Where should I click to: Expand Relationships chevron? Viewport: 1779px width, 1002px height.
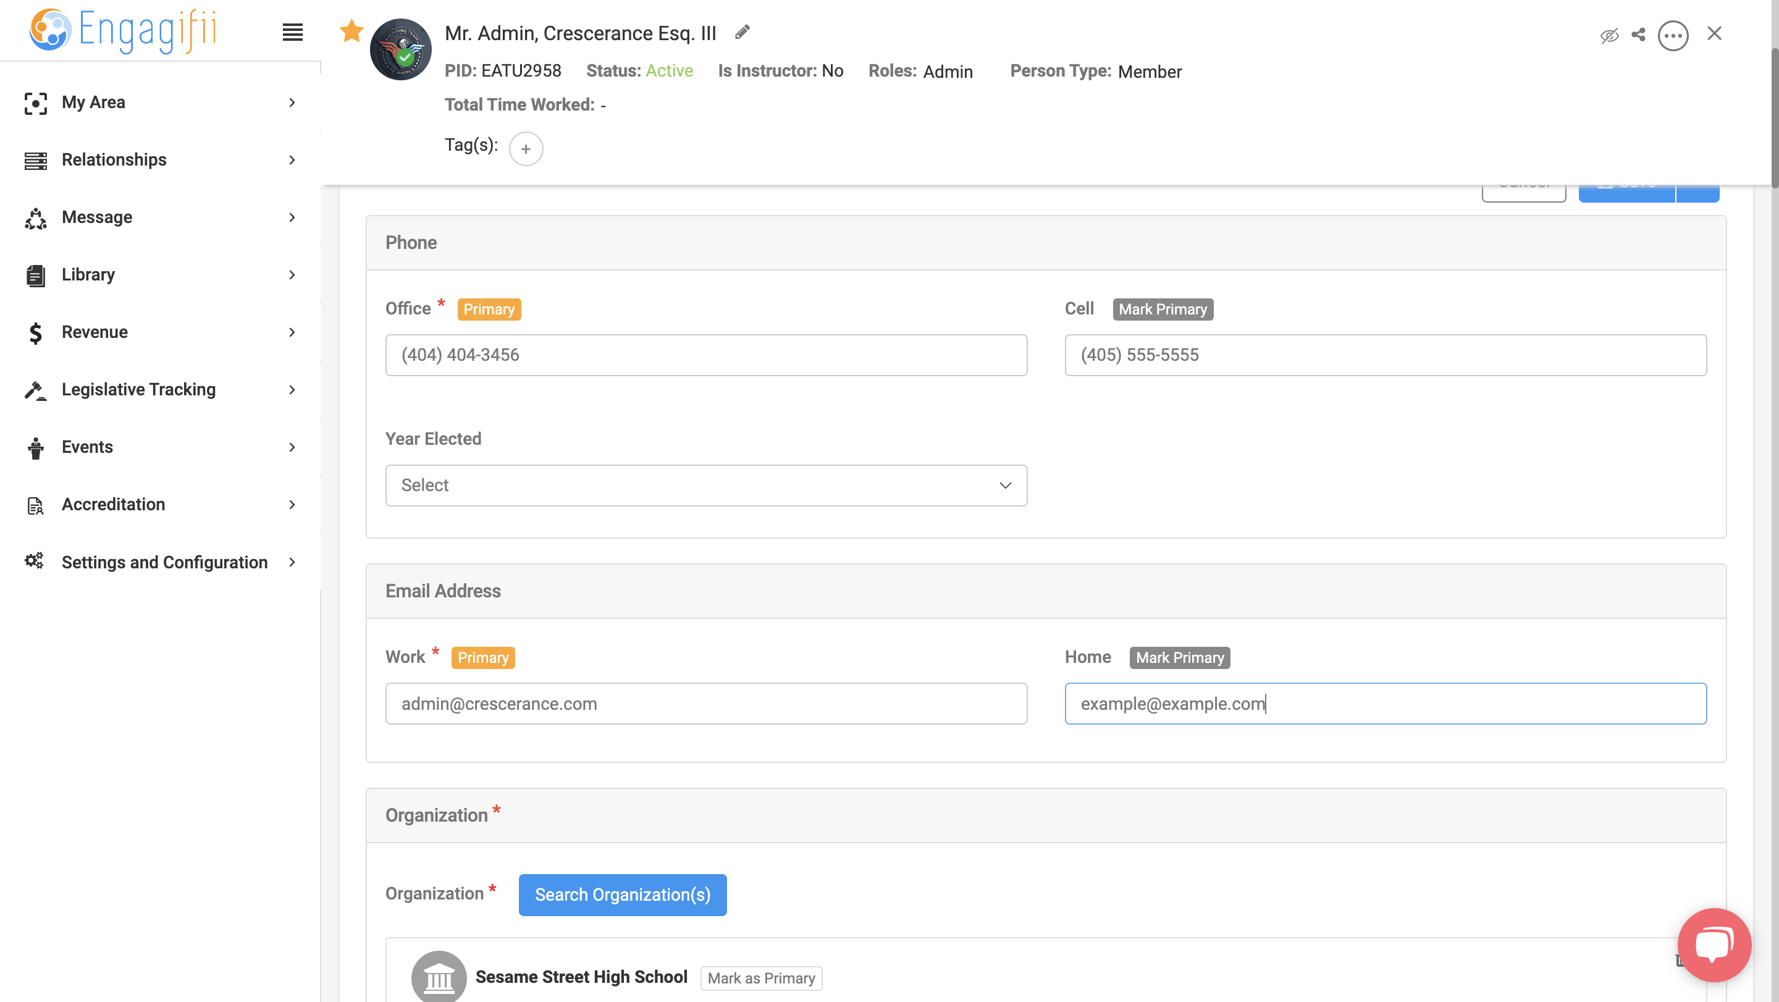292,159
